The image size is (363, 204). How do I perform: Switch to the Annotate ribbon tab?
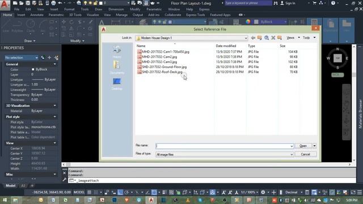(x=37, y=15)
